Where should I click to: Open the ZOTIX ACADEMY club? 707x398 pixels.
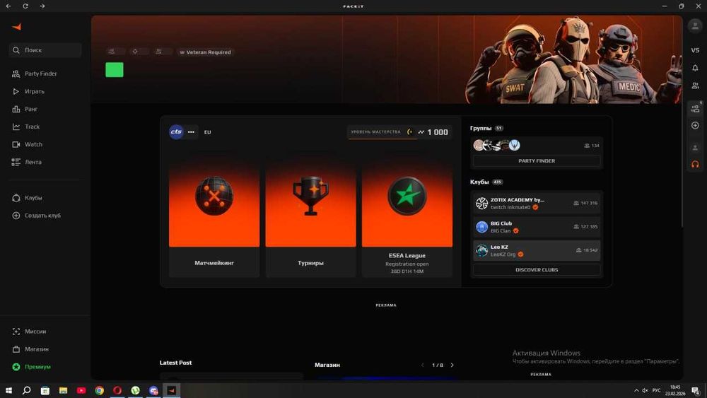pyautogui.click(x=537, y=204)
